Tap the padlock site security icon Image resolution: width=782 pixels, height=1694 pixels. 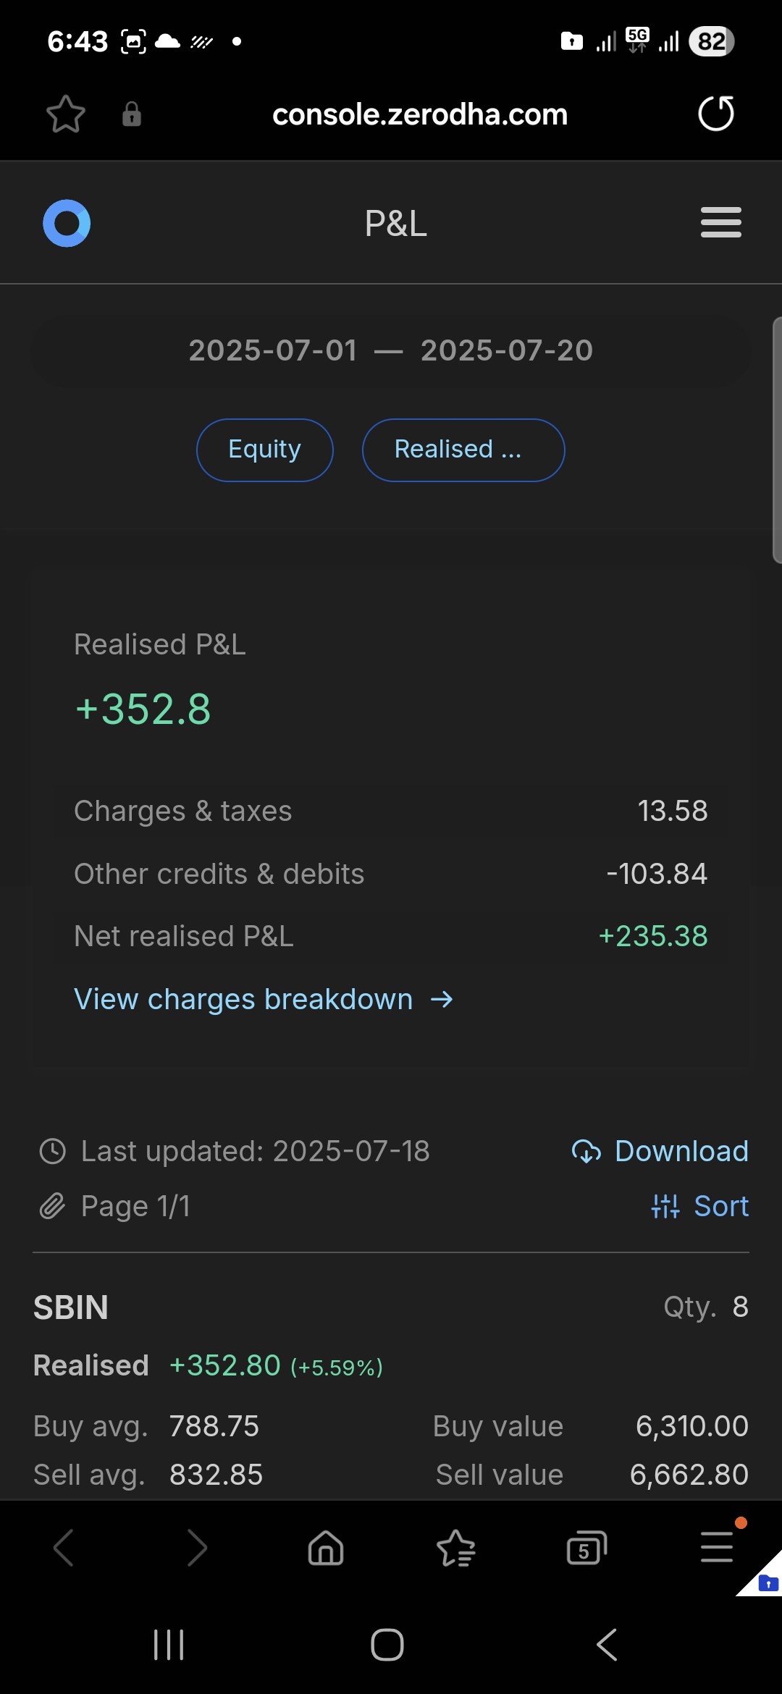tap(132, 114)
